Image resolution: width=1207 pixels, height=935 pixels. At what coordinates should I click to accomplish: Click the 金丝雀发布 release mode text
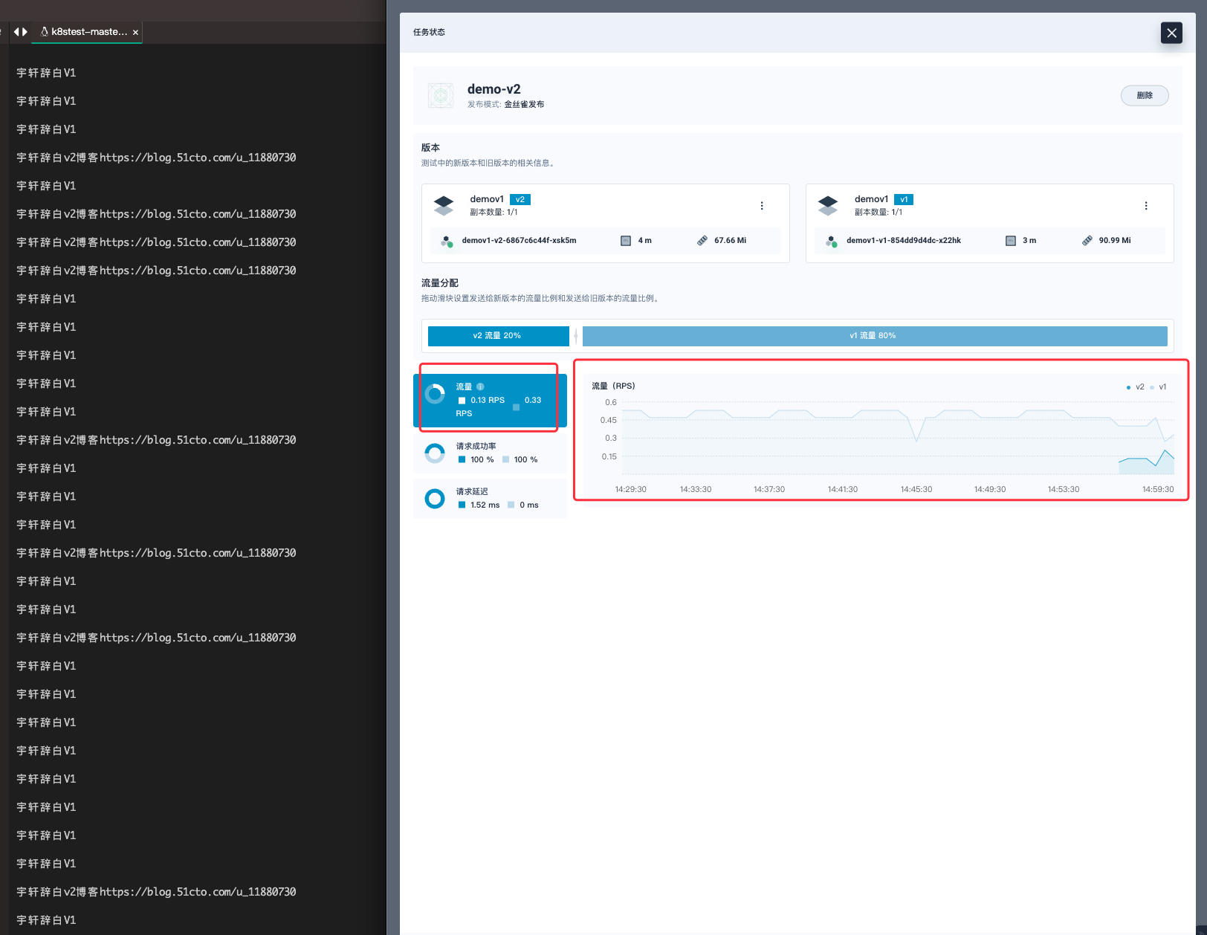(x=524, y=105)
